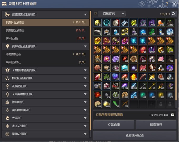Open 查看使用紀錄 usage log button
Screen dimensions: 179x142
click(x=135, y=135)
